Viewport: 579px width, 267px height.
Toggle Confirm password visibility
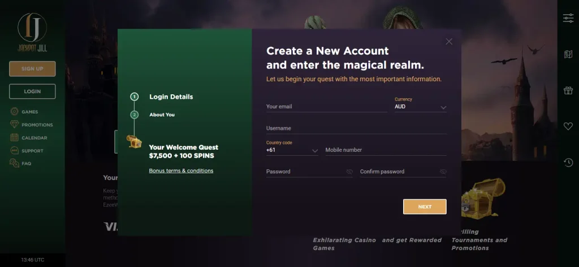[443, 172]
